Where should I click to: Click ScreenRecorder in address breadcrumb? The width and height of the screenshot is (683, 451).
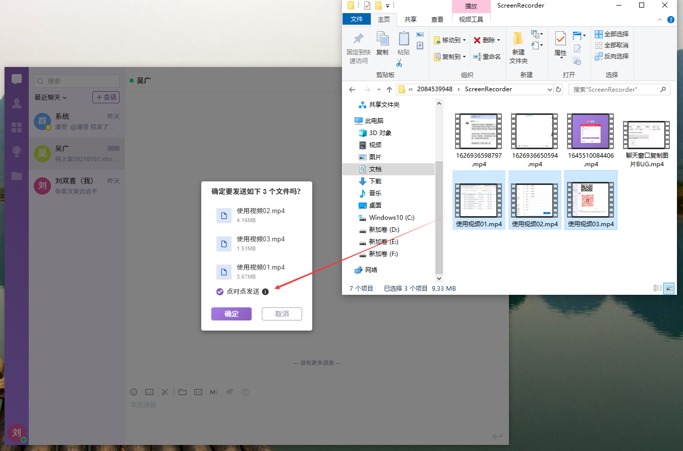[488, 89]
